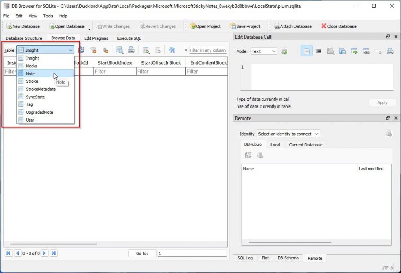Viewport: 401px width, 273px height.
Task: Collapse the Table dropdown showing Insight
Action: pyautogui.click(x=45, y=50)
